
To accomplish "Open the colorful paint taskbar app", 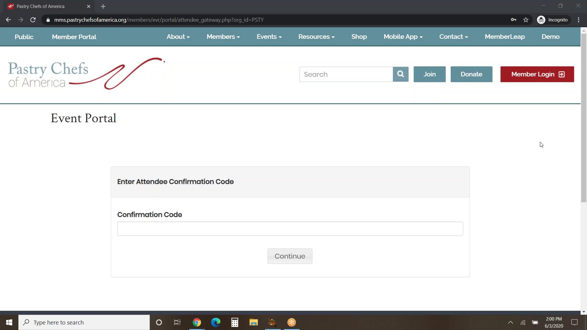I will [273, 322].
